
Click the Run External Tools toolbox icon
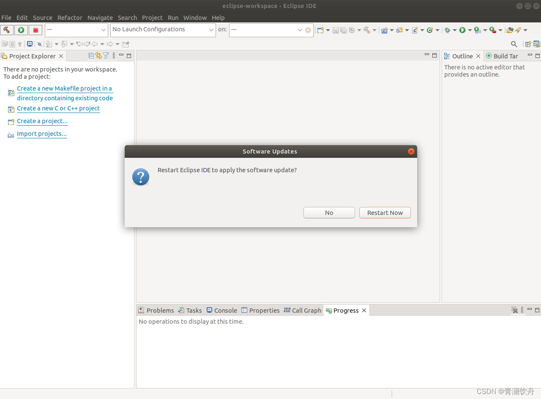493,30
